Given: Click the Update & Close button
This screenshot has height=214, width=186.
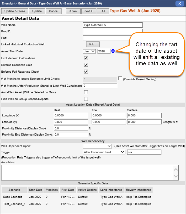Looking at the screenshot, I should (x=15, y=11).
